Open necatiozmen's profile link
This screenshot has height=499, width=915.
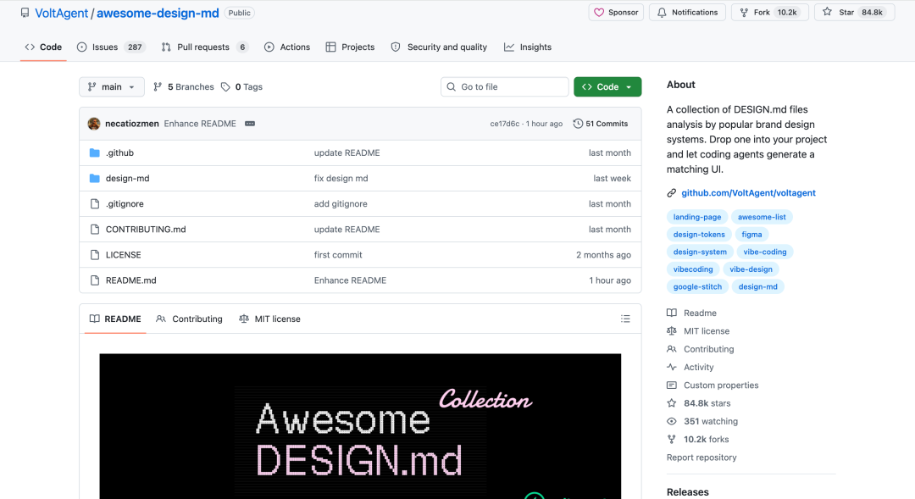tap(132, 124)
